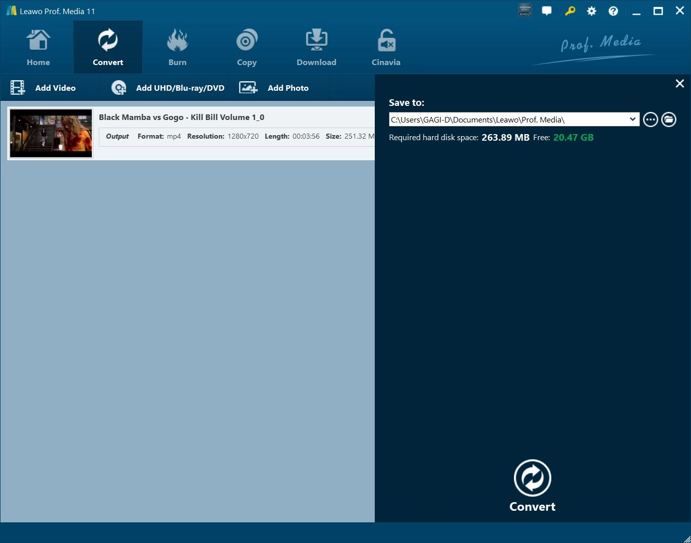This screenshot has width=691, height=543.
Task: Go to the Download module
Action: click(x=316, y=48)
